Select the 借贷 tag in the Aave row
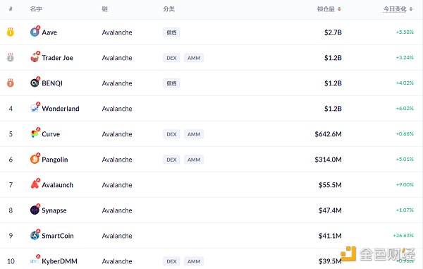 tap(171, 32)
